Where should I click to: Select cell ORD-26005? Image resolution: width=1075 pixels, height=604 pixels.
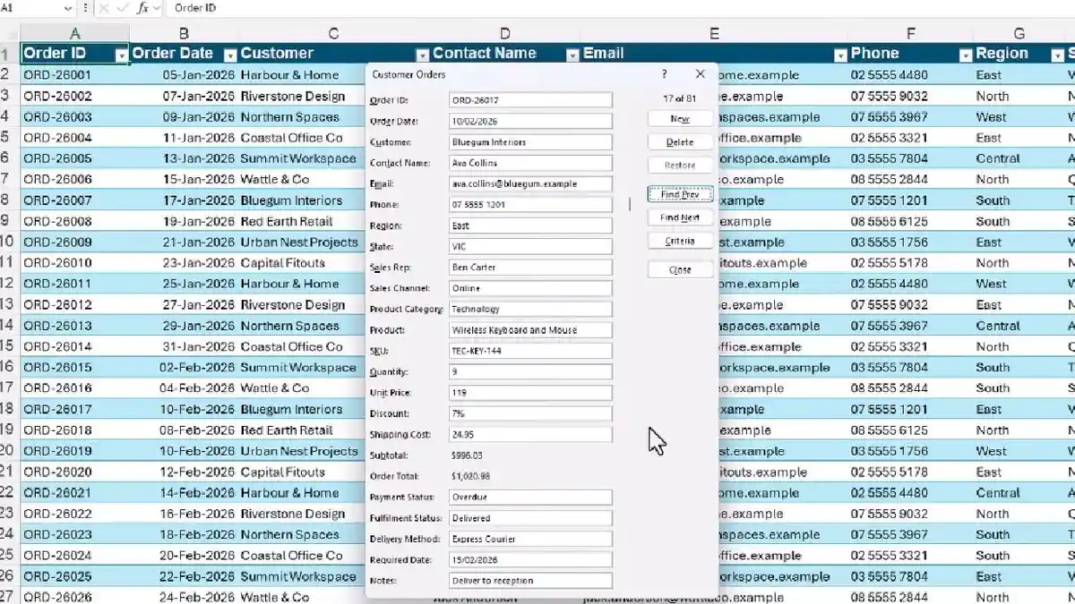pos(75,158)
